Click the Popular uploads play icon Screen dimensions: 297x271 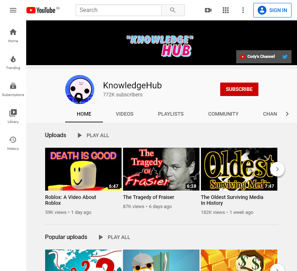[101, 237]
